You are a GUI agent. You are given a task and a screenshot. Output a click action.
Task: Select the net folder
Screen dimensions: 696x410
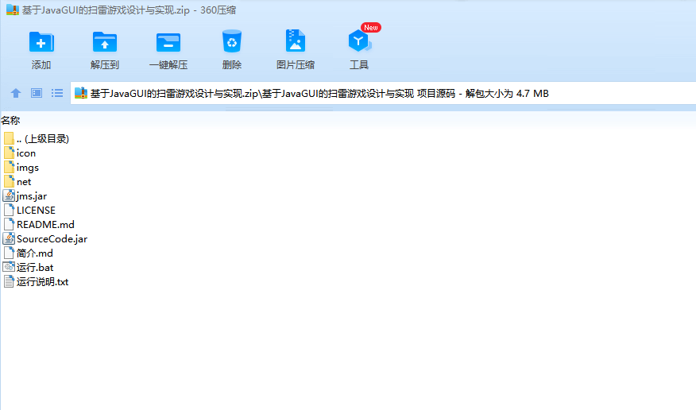(x=17, y=182)
